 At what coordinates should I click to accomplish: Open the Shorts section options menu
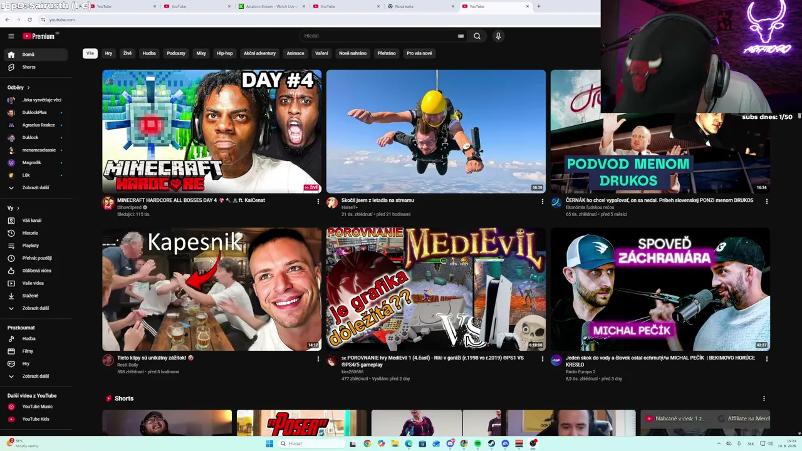pyautogui.click(x=764, y=398)
